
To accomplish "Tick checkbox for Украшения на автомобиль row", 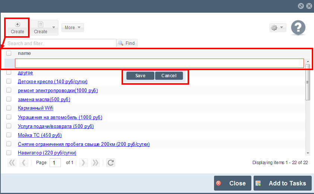I will click(9, 117).
